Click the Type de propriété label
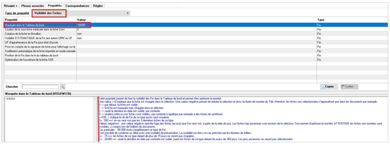This screenshot has height=144, width=390. coord(17,13)
